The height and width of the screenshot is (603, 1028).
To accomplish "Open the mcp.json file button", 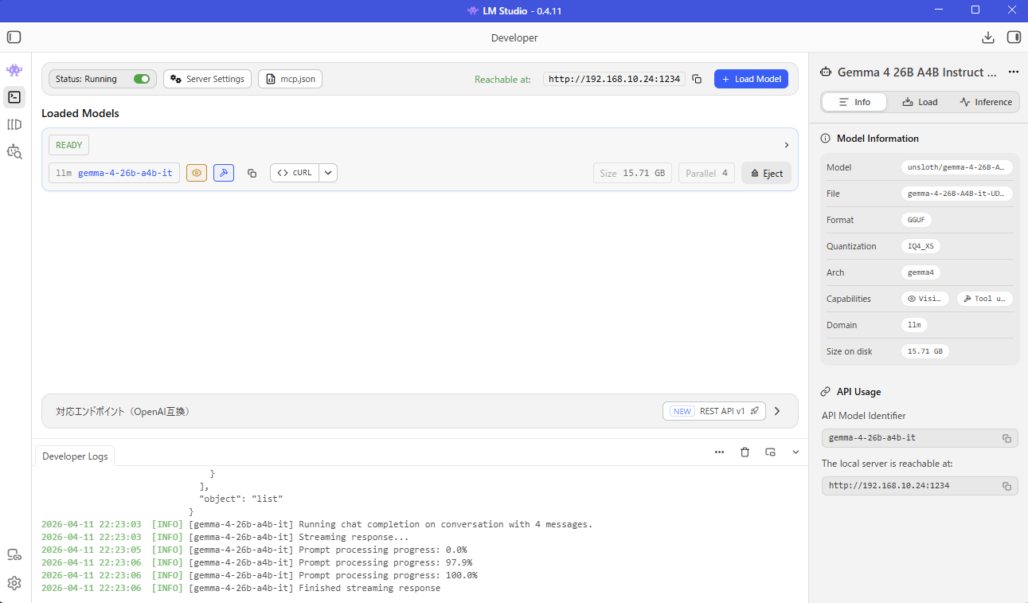I will pos(290,79).
